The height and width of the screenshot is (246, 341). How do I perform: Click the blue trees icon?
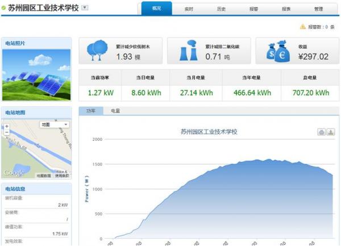pos(97,50)
